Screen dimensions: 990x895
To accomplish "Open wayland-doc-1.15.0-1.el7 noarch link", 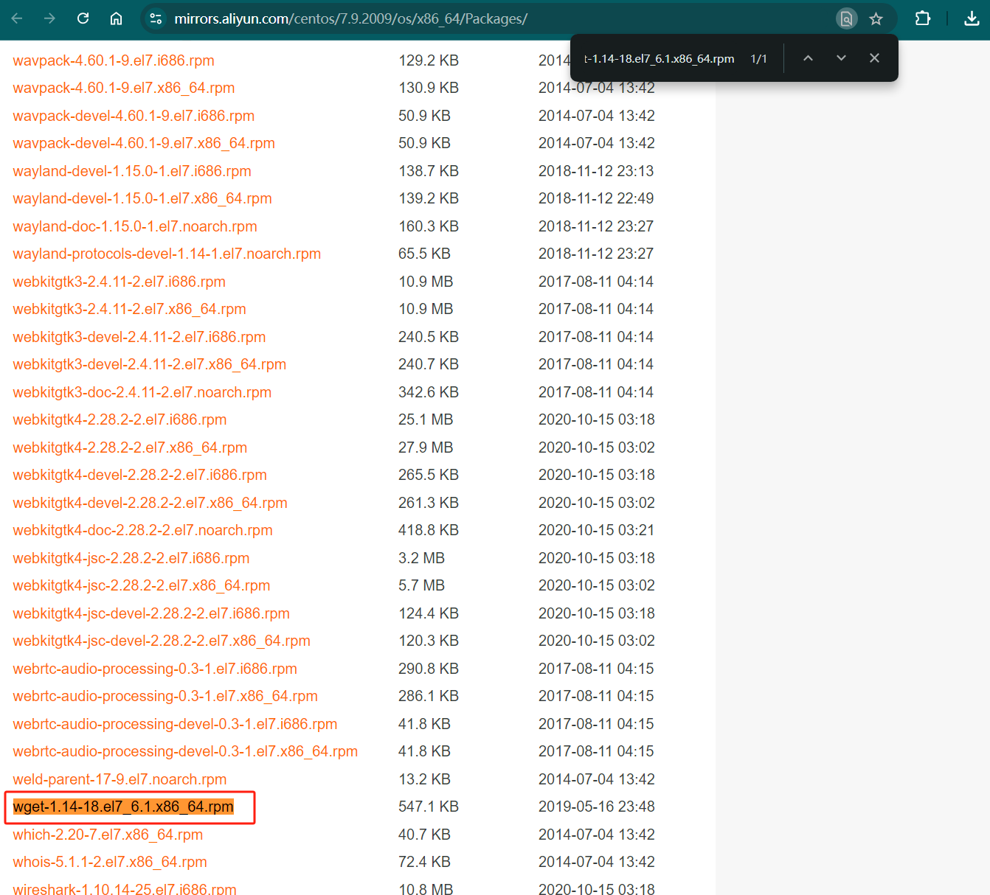I will point(135,226).
